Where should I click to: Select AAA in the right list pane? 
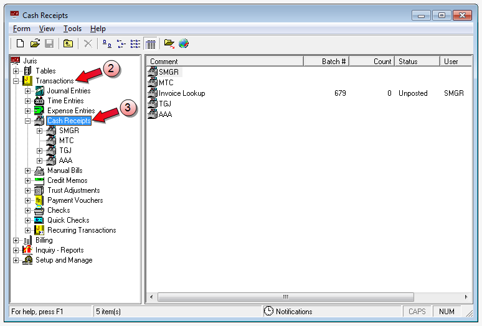[x=165, y=114]
